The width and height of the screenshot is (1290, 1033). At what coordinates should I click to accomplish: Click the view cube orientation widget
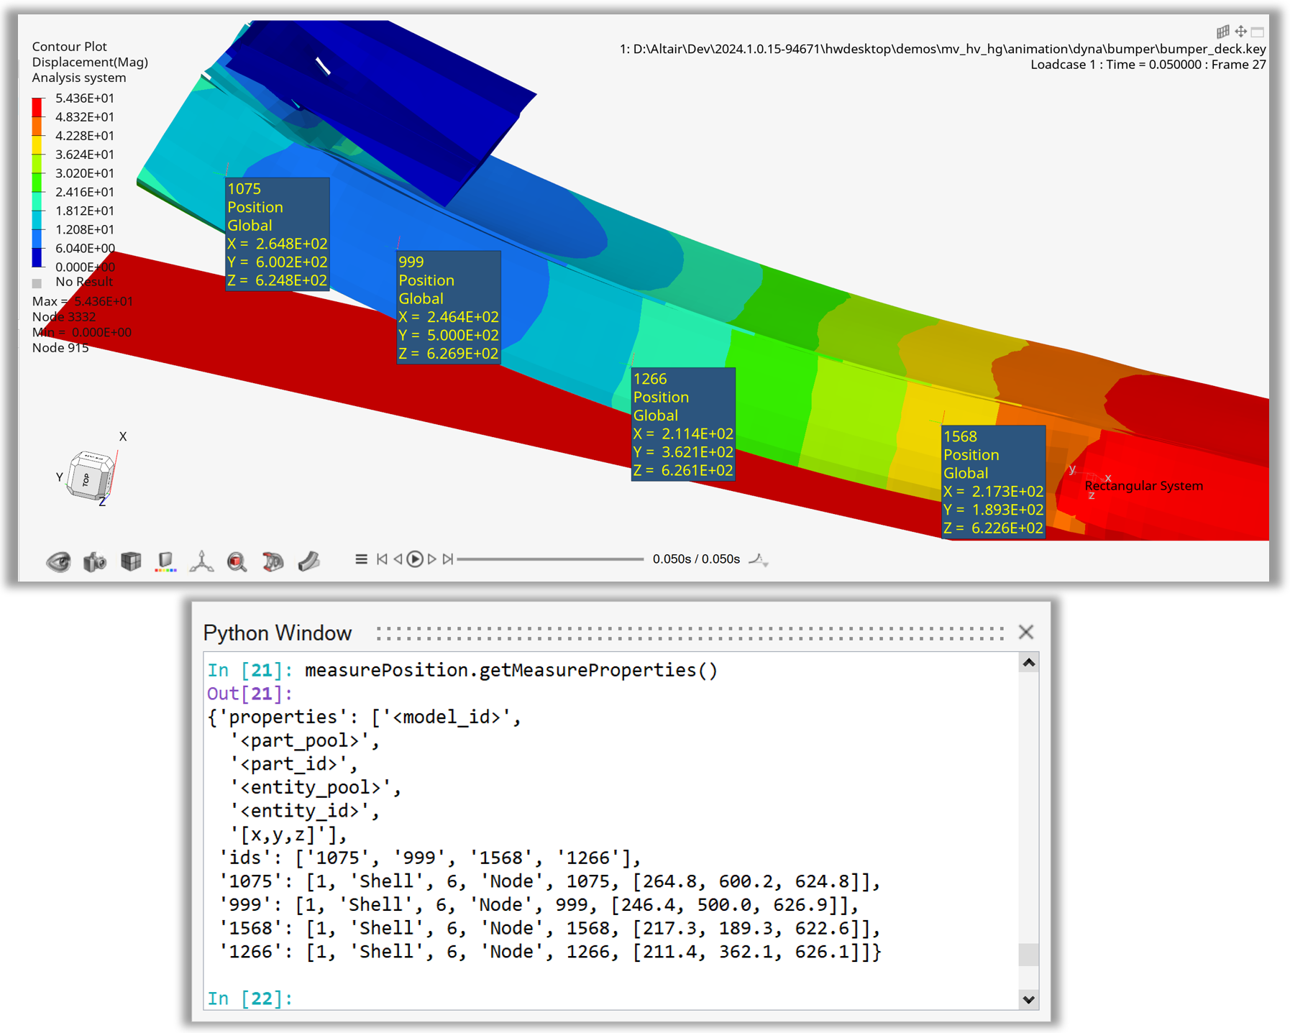[x=91, y=474]
